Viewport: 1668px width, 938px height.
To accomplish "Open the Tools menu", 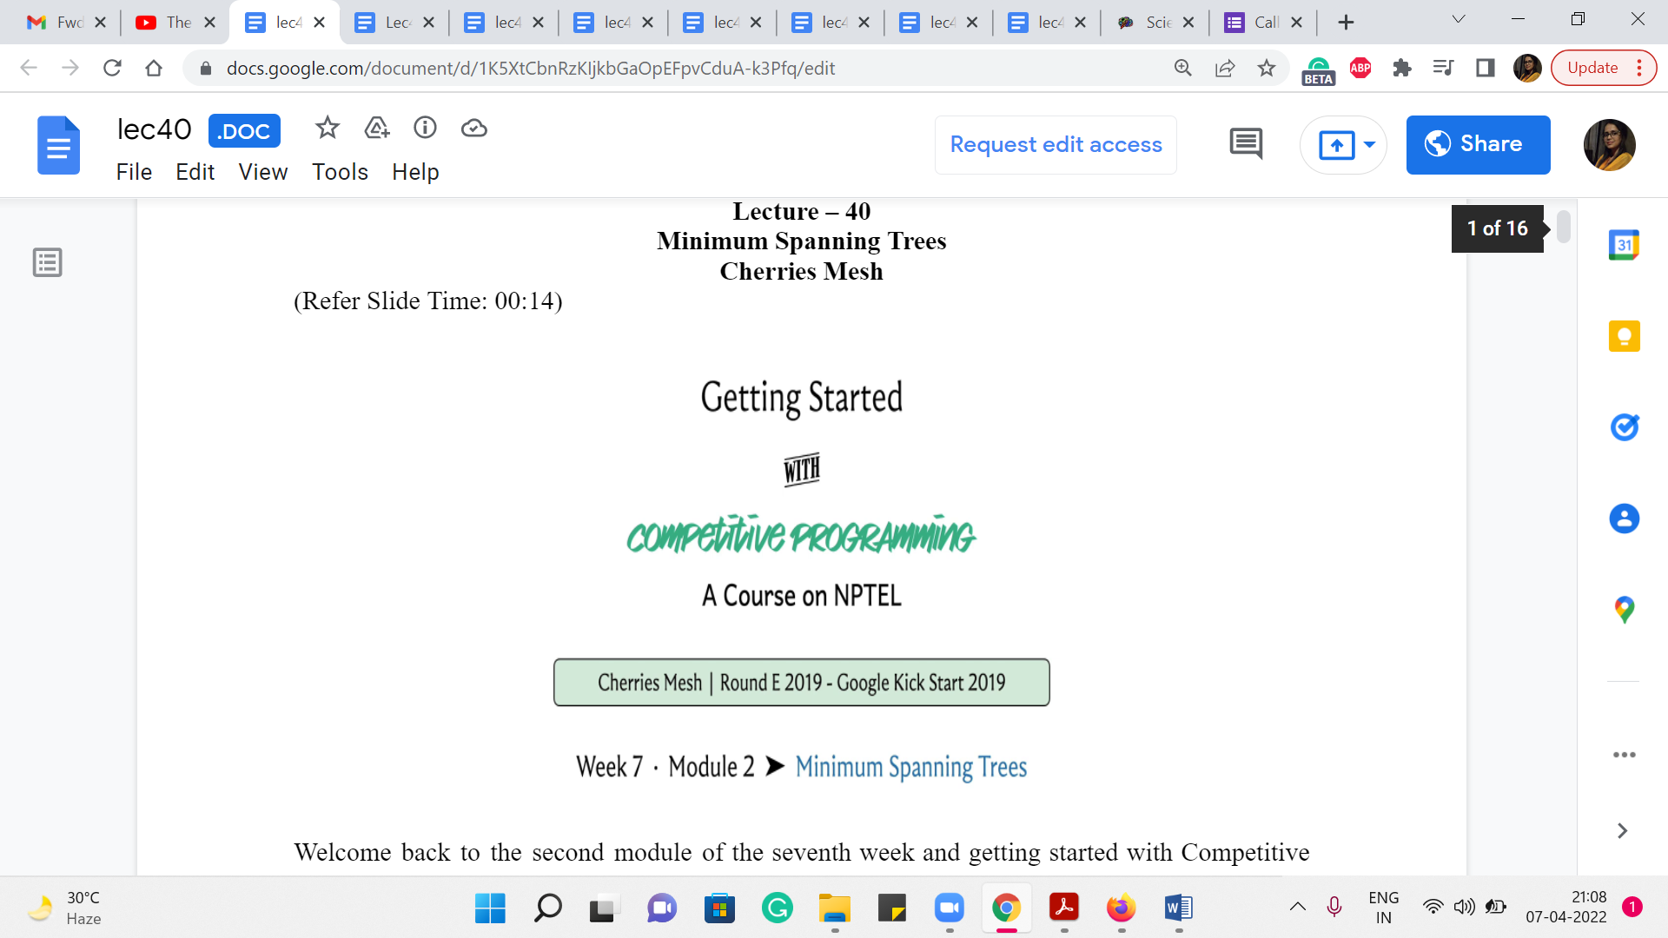I will click(x=340, y=172).
